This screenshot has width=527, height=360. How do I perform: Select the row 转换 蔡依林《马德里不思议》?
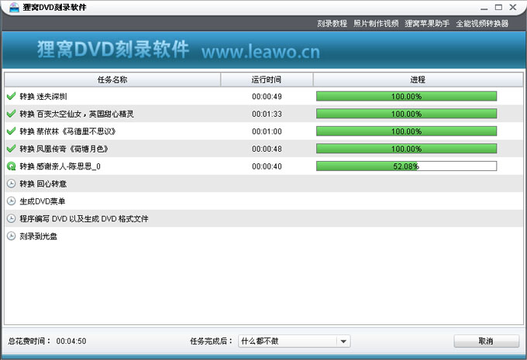pos(263,132)
